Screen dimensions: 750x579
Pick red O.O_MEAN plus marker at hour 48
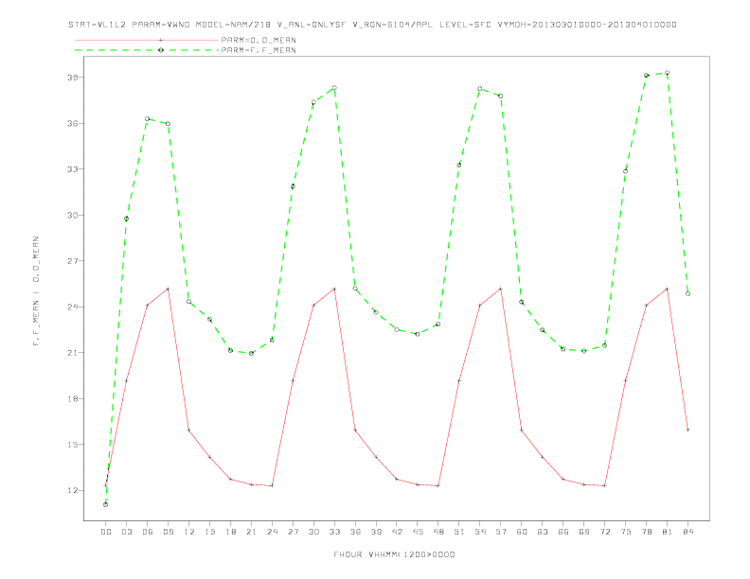tap(438, 486)
